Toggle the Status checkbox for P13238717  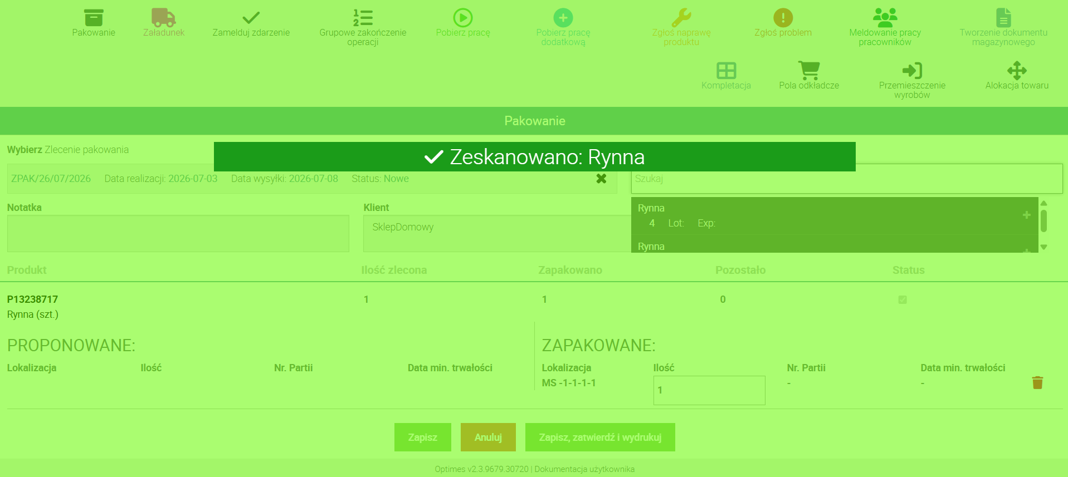(903, 299)
